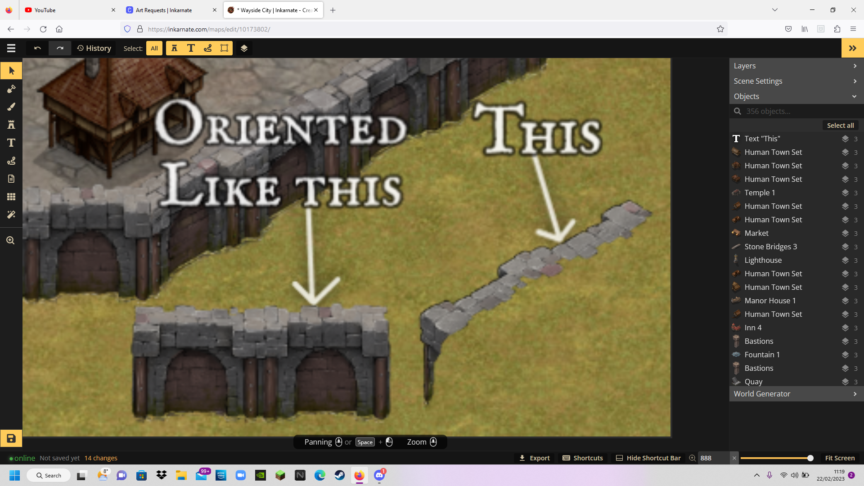Open the Firefox application menu
Viewport: 864px width, 486px height.
(853, 29)
